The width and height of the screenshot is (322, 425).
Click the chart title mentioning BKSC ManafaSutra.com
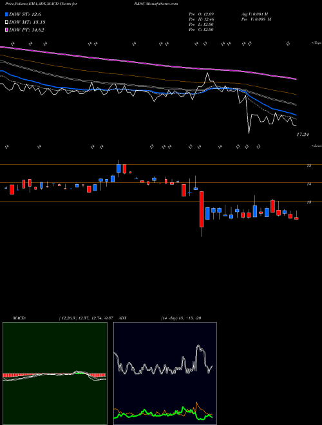(91, 4)
